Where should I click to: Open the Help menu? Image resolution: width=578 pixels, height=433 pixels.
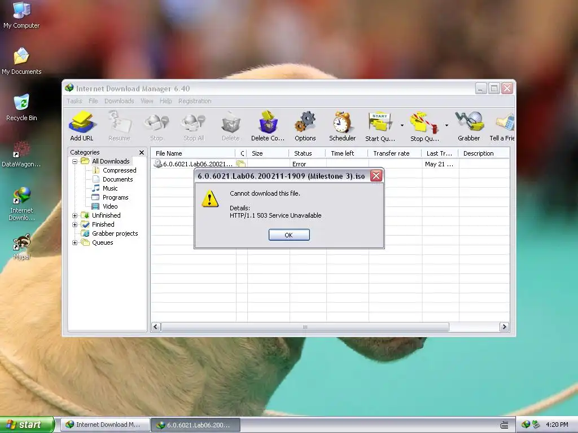click(165, 101)
